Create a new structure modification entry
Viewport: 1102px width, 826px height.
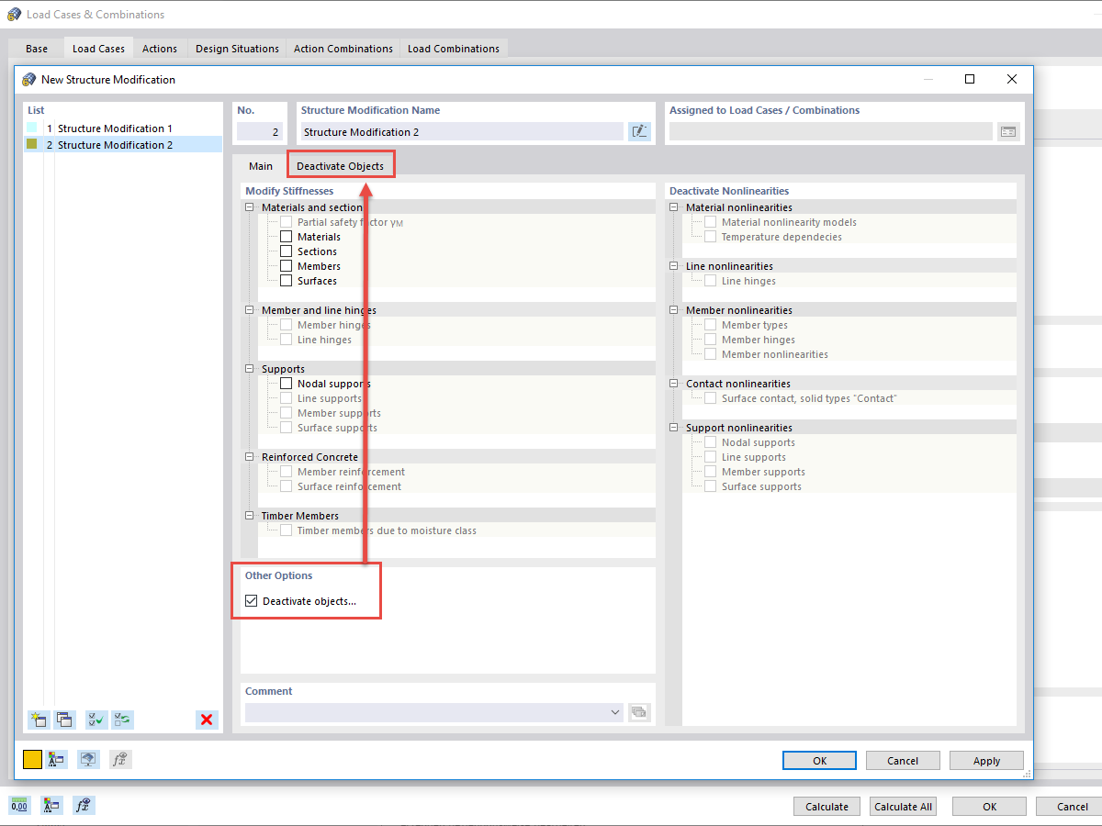click(x=39, y=720)
